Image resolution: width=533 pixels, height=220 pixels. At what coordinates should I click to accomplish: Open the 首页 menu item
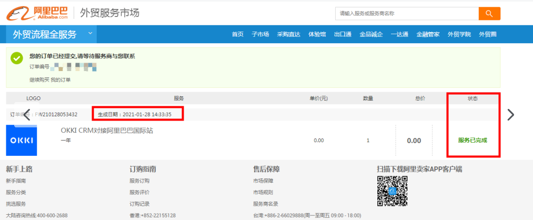[238, 34]
